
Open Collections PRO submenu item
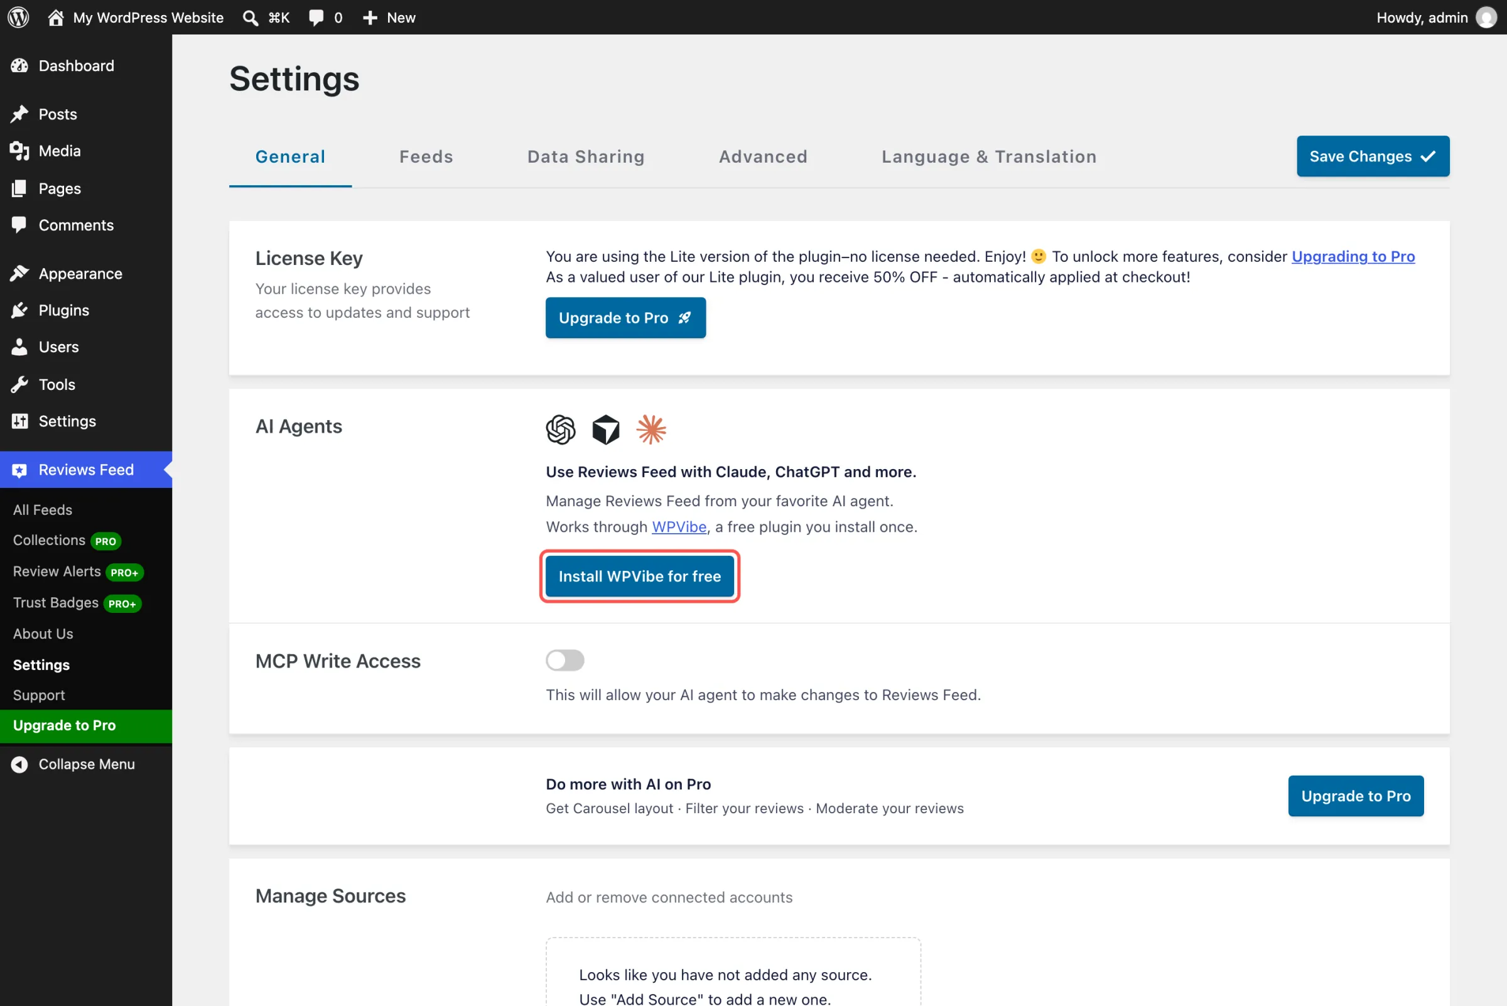click(67, 540)
